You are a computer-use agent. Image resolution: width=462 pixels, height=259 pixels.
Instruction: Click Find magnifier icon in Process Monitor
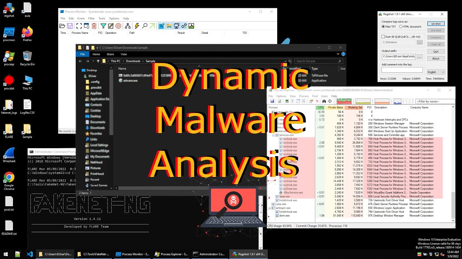144,26
